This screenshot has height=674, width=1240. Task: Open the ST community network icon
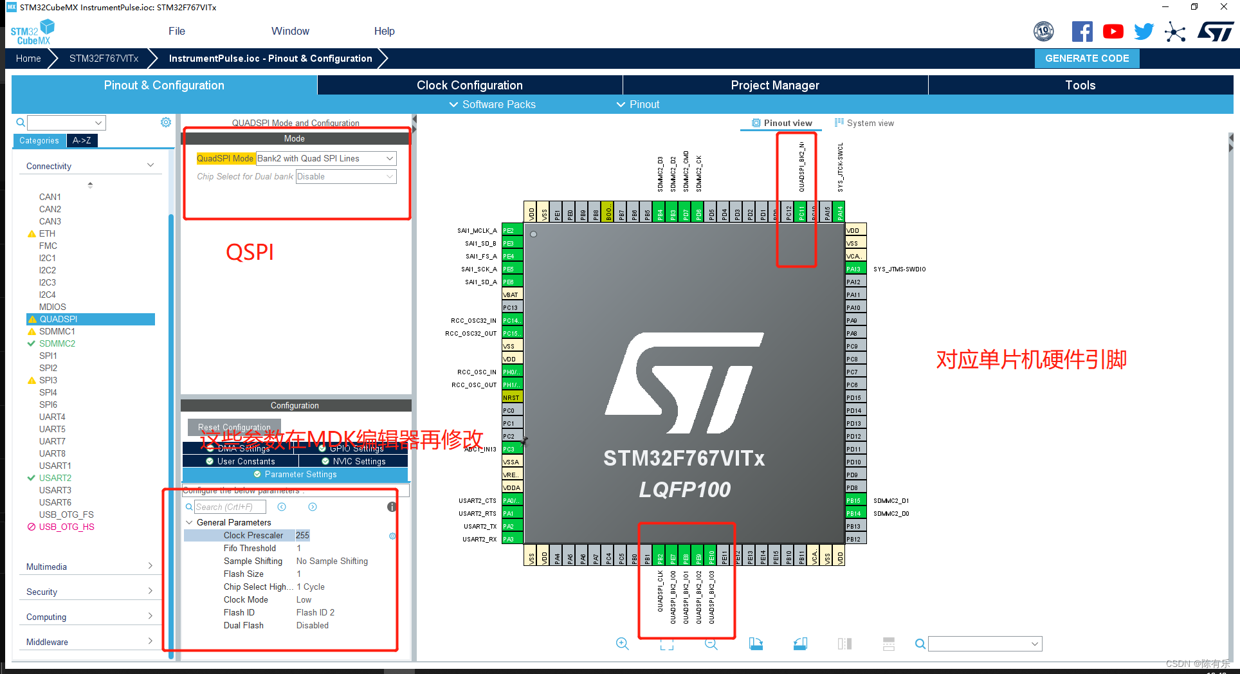(x=1175, y=32)
